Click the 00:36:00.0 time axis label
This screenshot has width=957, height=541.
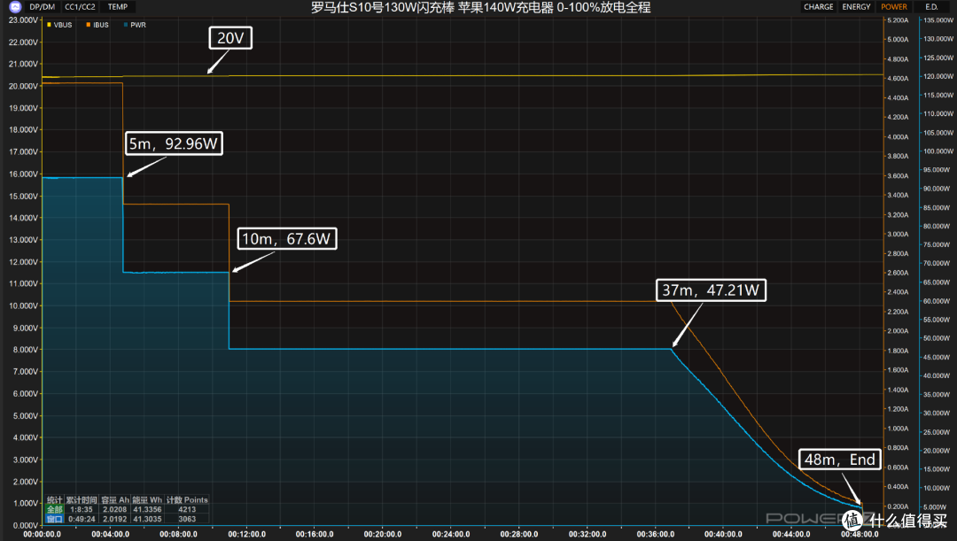[x=656, y=534]
